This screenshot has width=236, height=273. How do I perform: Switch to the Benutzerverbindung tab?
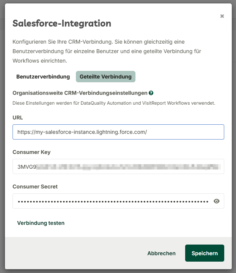tap(43, 77)
